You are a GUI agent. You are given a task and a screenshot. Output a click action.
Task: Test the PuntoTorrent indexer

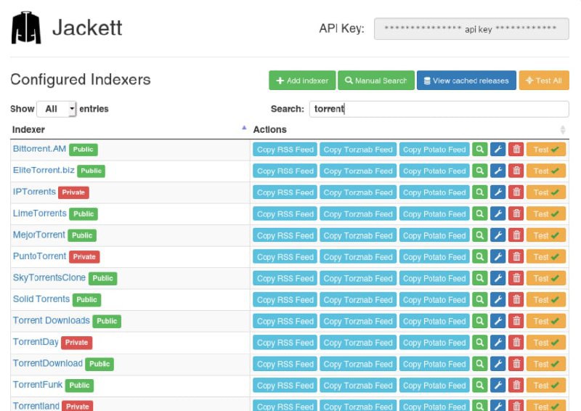(x=546, y=256)
